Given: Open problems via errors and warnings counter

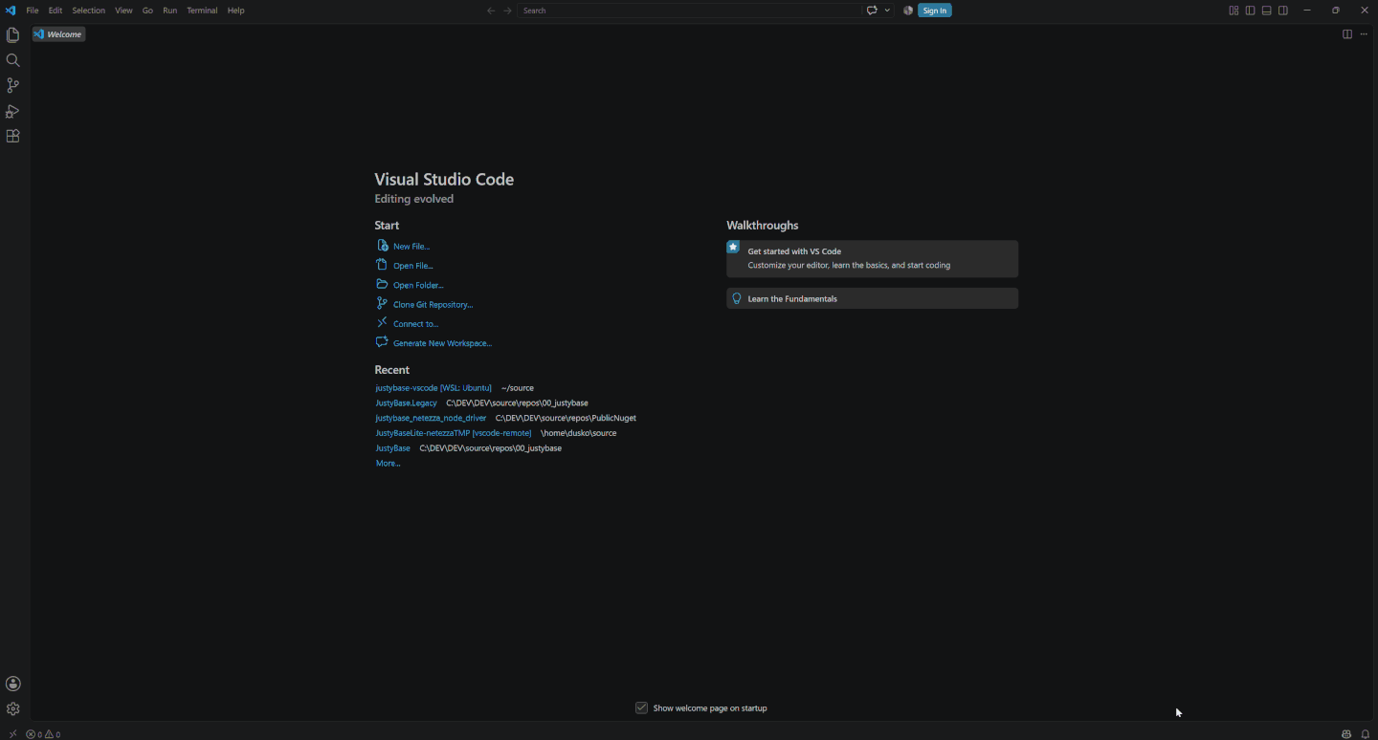Looking at the screenshot, I should [x=43, y=734].
